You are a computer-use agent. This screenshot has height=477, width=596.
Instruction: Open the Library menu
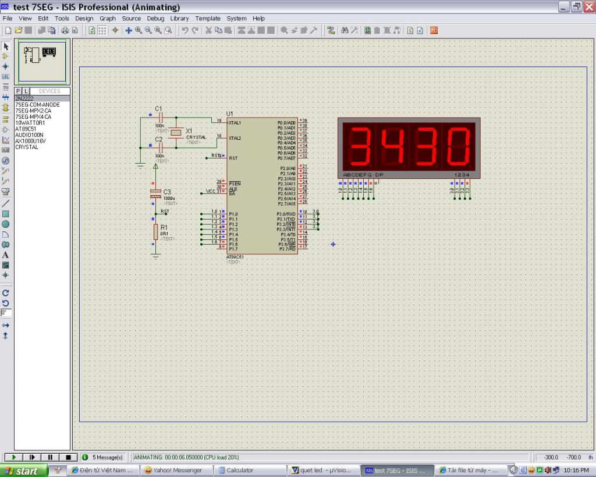179,19
